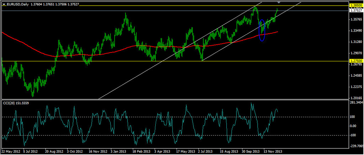Viewport: 364px width, 155px height.
Task: Click the CCI -100 dashed level line
Action: click(x=142, y=135)
